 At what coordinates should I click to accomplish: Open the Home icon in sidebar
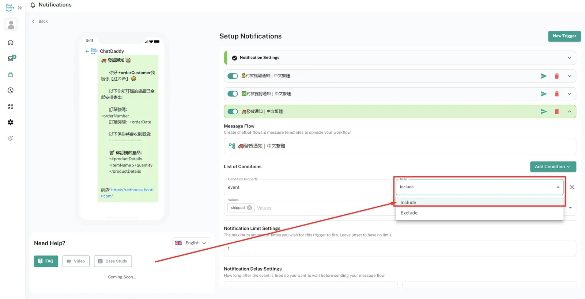11,43
